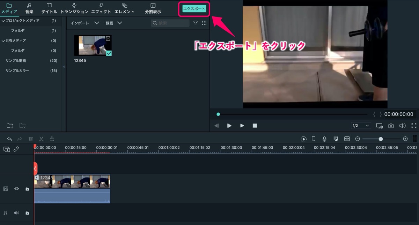The height and width of the screenshot is (225, 419).
Task: Enter fullscreen preview mode
Action: click(x=414, y=126)
